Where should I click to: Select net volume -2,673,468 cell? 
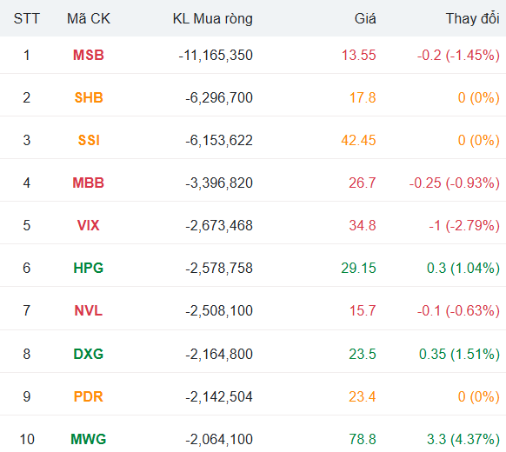pos(219,225)
